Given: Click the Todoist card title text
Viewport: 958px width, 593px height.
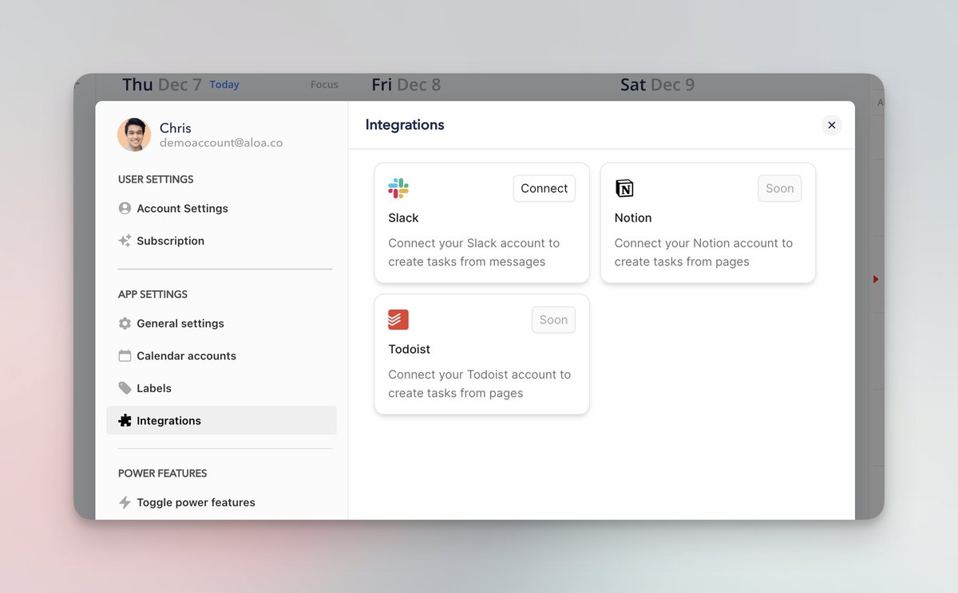Looking at the screenshot, I should point(410,349).
